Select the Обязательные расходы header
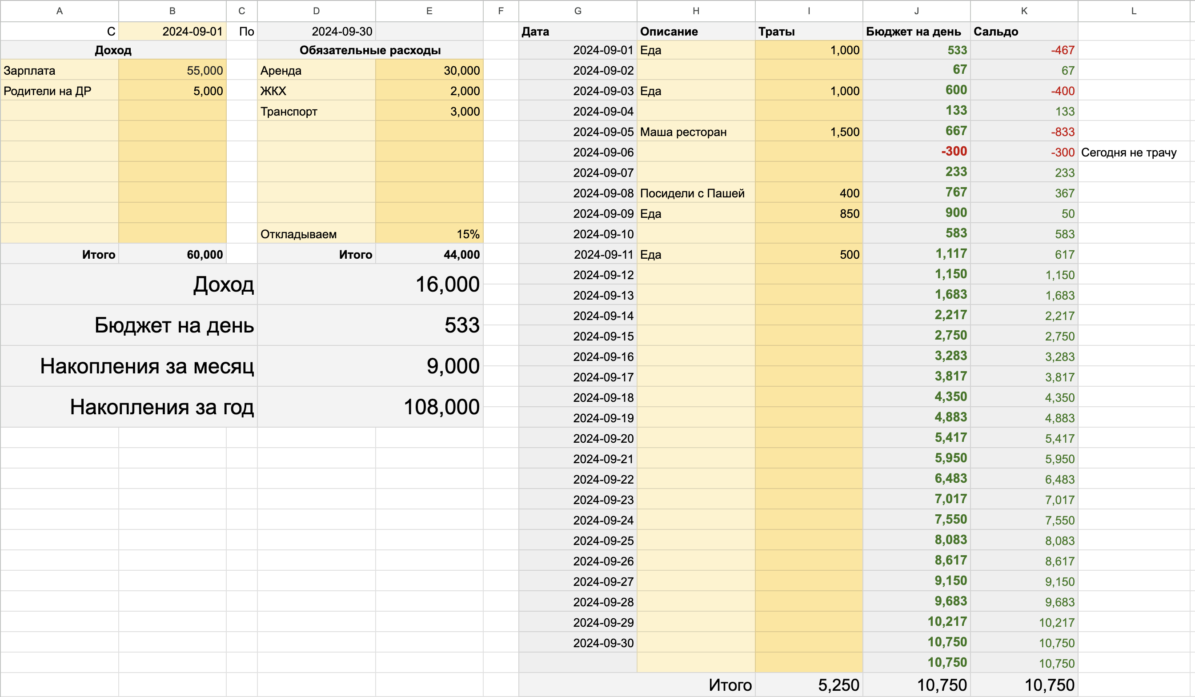The height and width of the screenshot is (697, 1195). [x=370, y=50]
